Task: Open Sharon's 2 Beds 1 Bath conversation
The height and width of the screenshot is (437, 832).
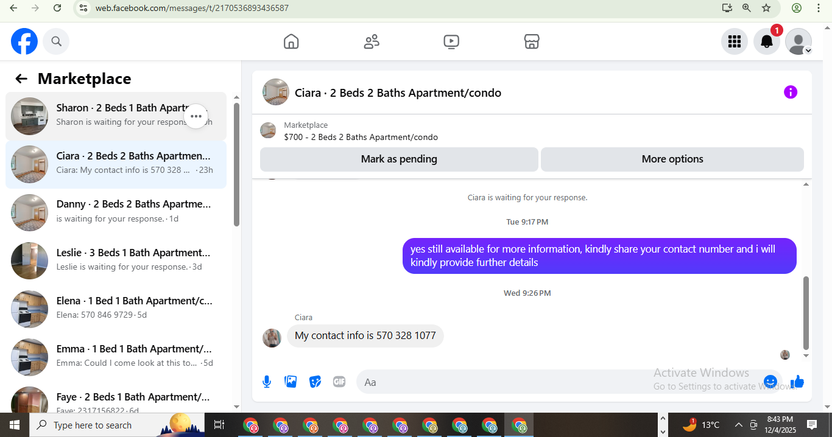Action: [x=116, y=116]
